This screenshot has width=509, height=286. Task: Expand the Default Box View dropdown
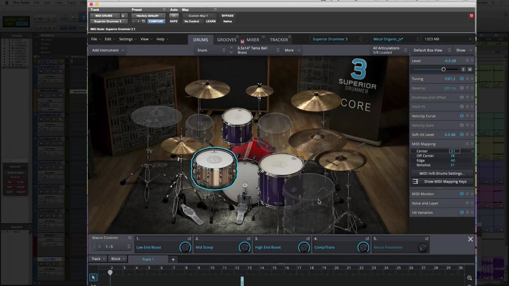[x=431, y=50]
